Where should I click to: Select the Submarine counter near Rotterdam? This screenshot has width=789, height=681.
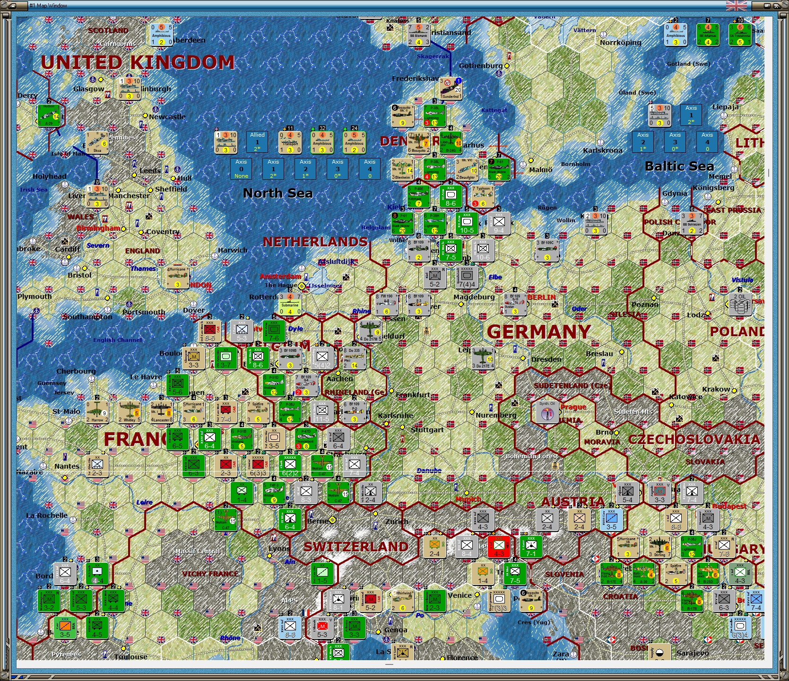[290, 304]
